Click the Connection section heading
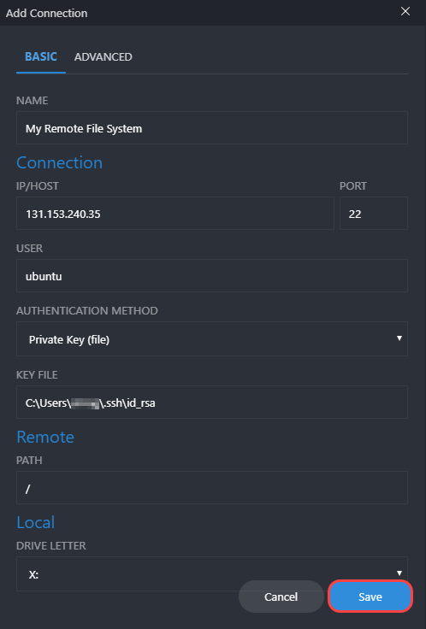Image resolution: width=426 pixels, height=629 pixels. (59, 162)
